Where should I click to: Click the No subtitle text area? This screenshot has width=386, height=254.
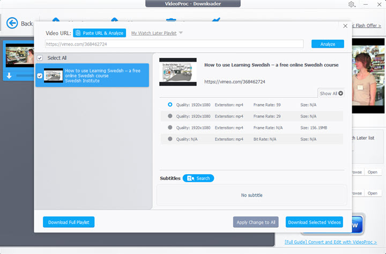click(x=251, y=195)
